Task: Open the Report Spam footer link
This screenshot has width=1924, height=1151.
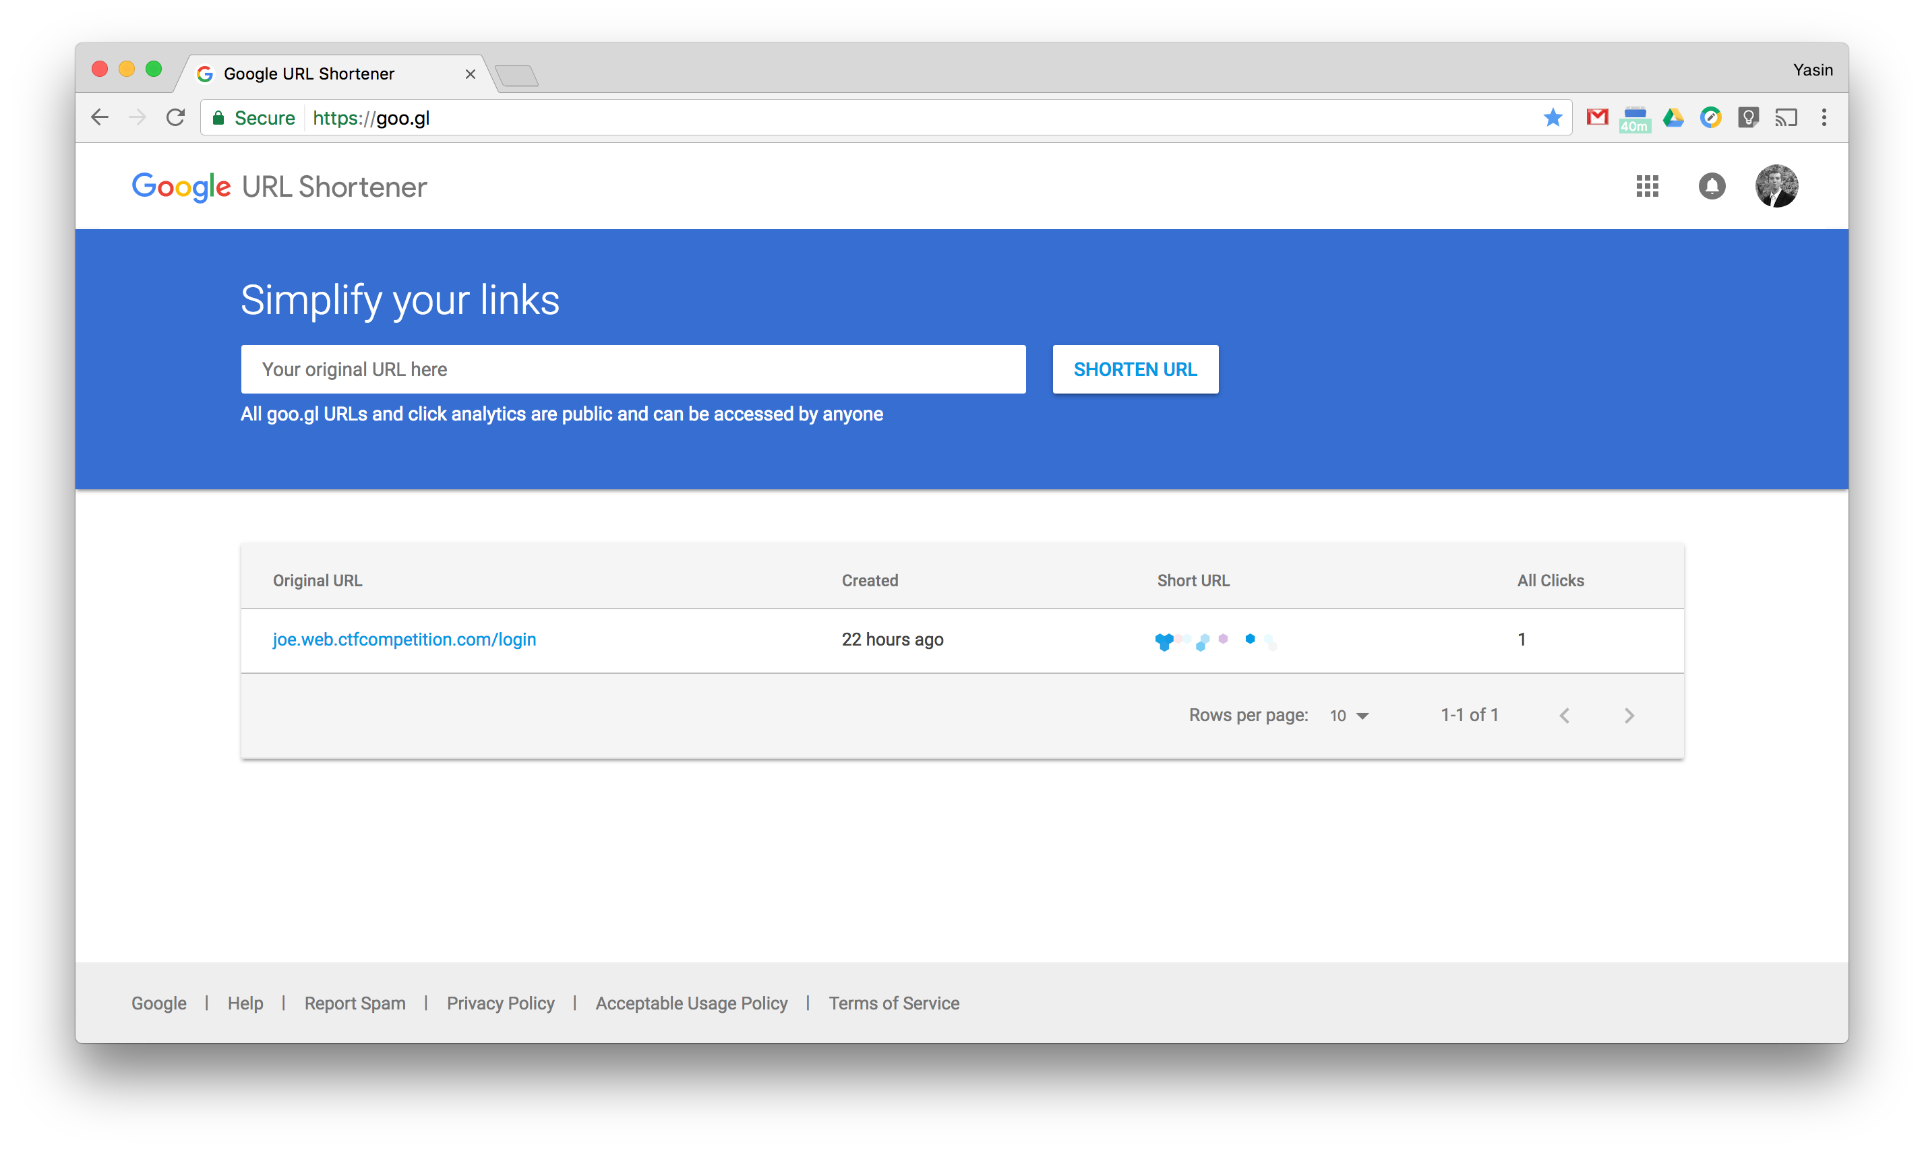Action: click(355, 1003)
